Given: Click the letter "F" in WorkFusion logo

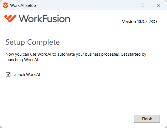Looking at the screenshot, I should [45, 19].
